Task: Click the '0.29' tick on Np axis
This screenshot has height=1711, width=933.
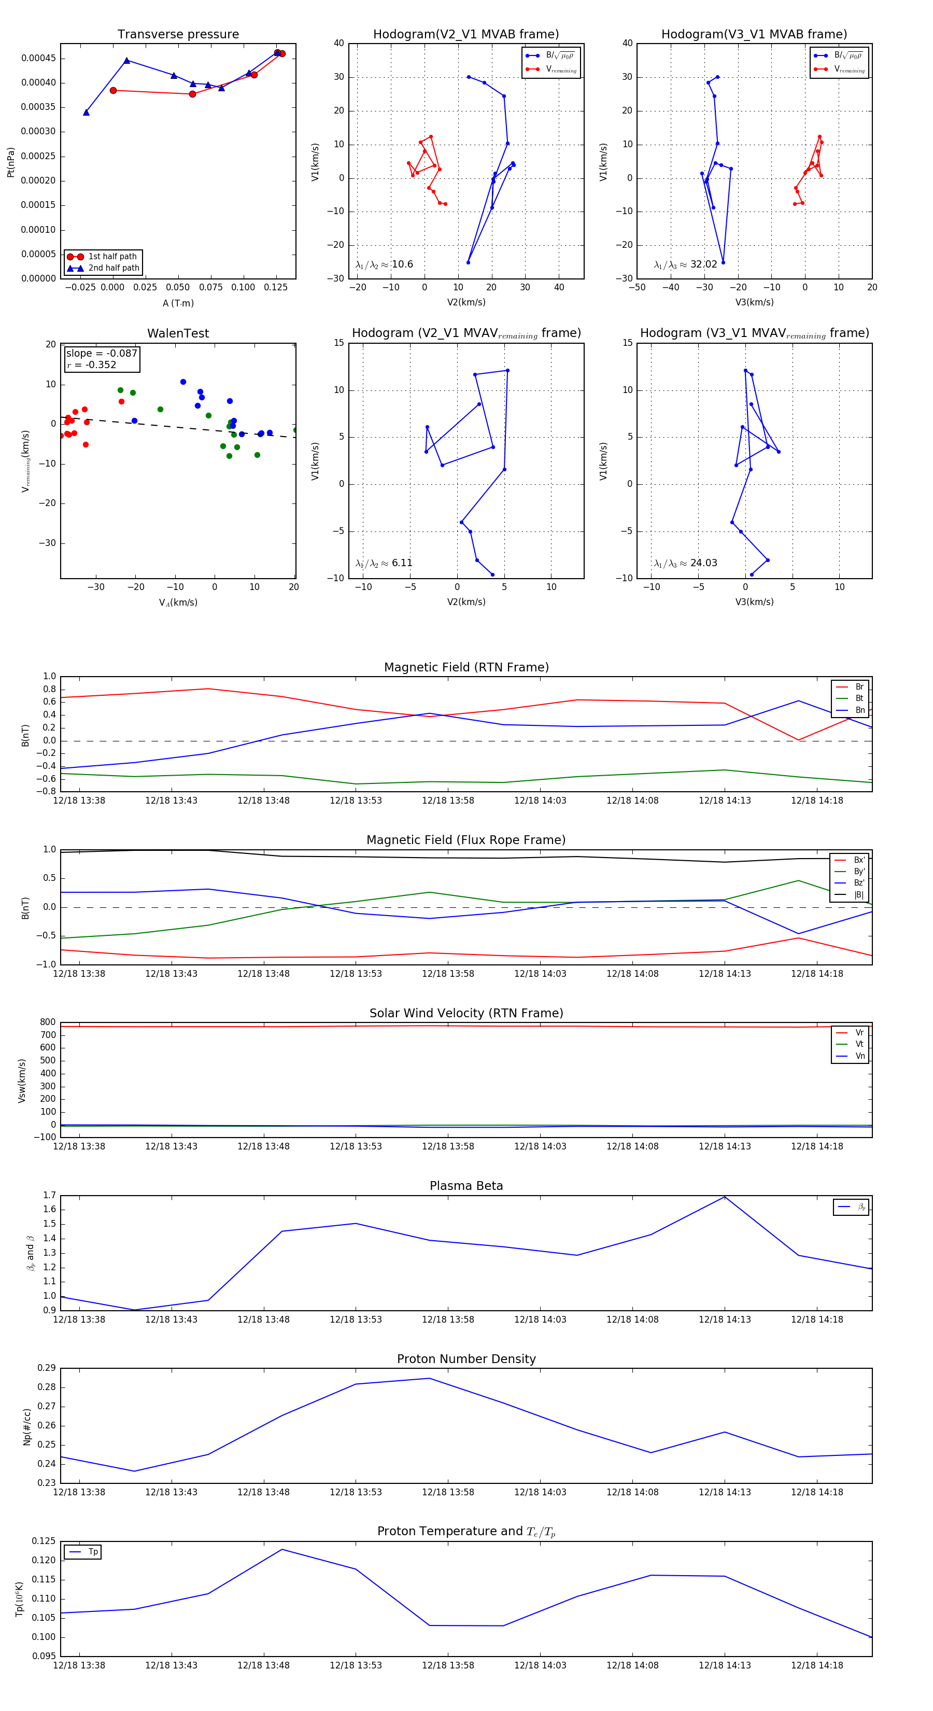Action: [x=47, y=1368]
